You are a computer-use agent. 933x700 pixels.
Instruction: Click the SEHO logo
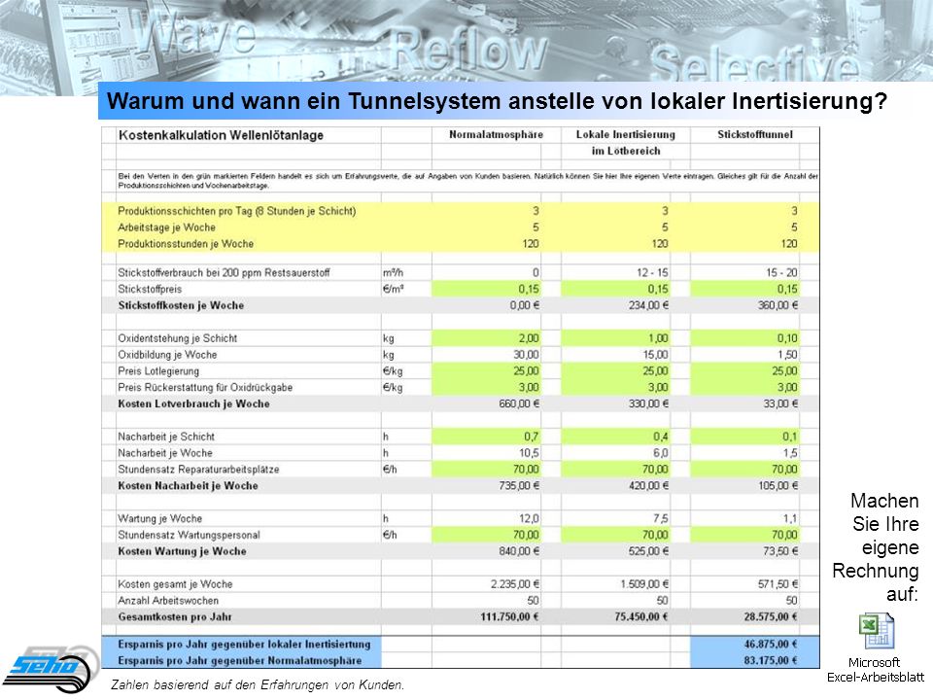point(49,670)
